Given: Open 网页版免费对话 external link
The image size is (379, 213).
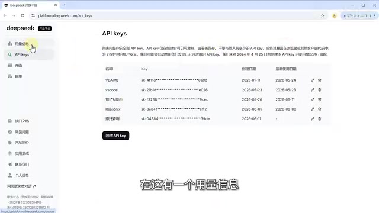Looking at the screenshot, I should 21,186.
